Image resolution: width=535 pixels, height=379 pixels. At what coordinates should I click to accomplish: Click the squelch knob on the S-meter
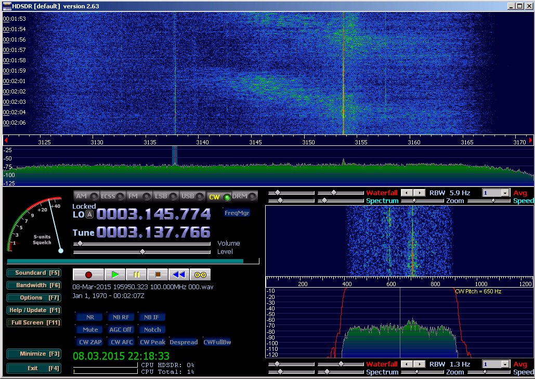(61, 251)
